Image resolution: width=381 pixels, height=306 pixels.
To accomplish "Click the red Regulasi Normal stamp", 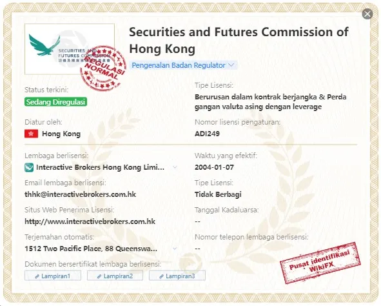I will click(103, 68).
